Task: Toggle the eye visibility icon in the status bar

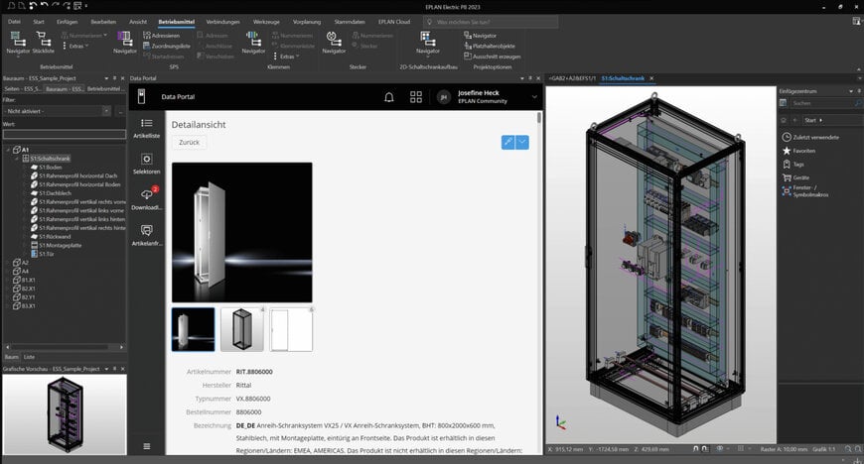Action: click(720, 449)
